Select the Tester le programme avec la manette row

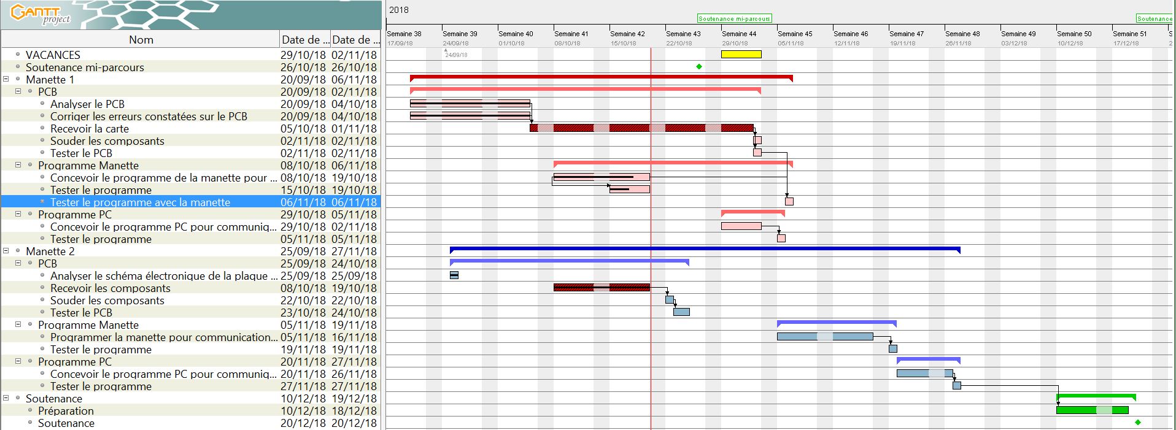point(140,202)
